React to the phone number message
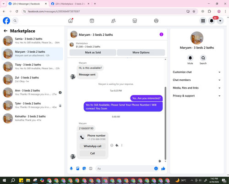The height and width of the screenshot is (184, 229). 112,145
